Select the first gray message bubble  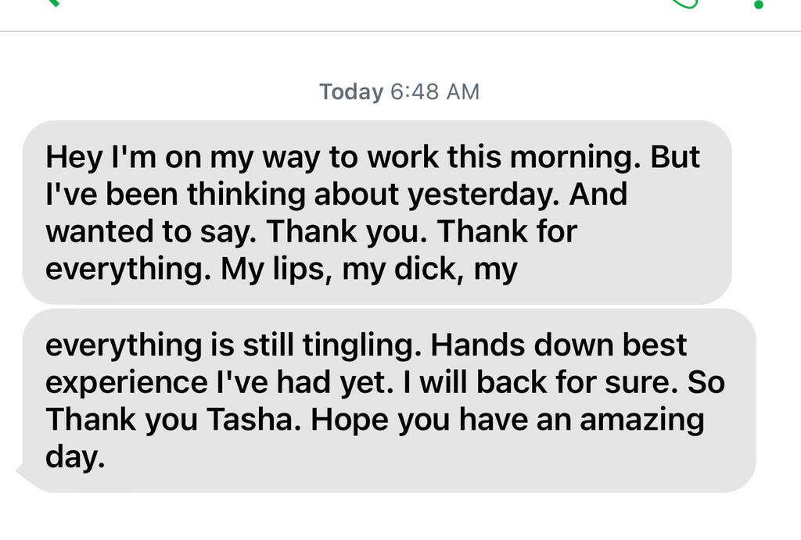tap(377, 213)
